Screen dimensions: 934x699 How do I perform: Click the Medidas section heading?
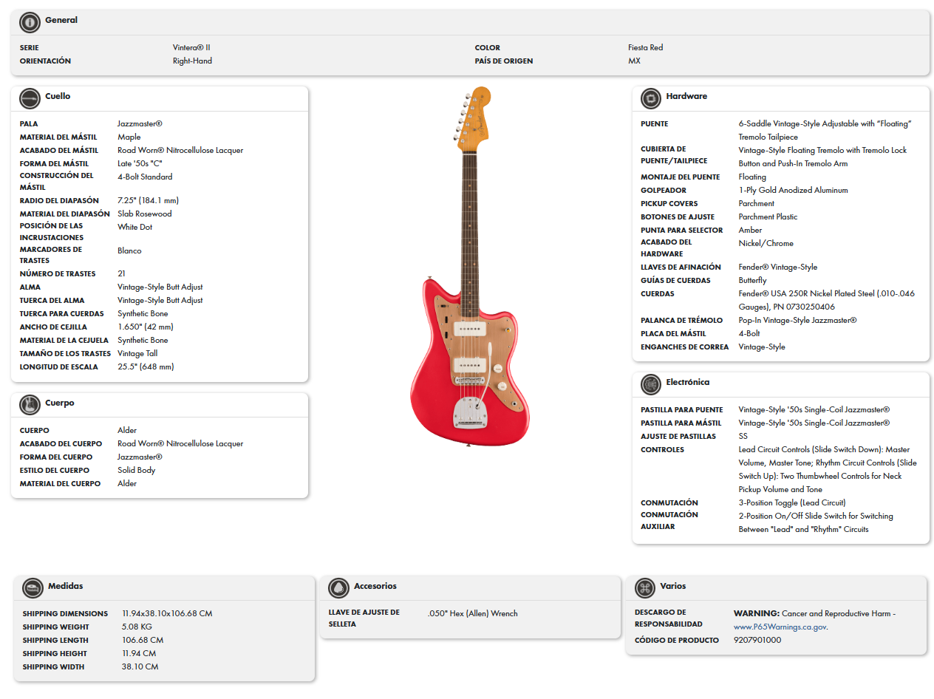click(x=66, y=586)
